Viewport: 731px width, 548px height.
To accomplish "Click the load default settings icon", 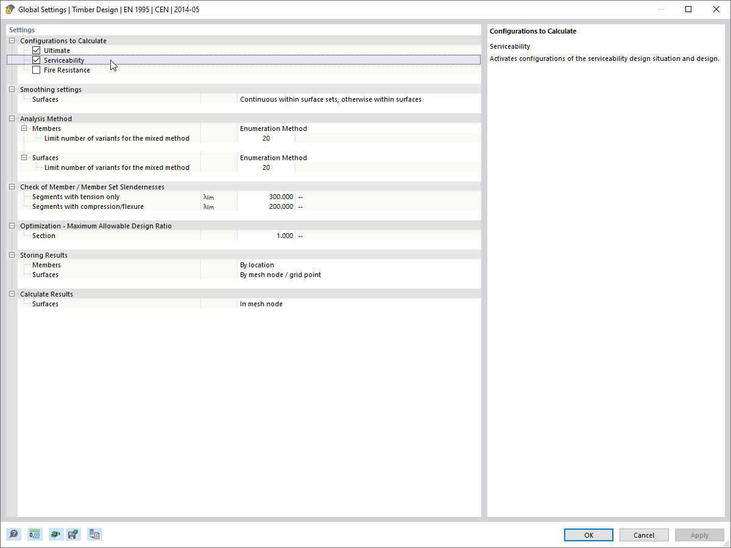I will (56, 535).
